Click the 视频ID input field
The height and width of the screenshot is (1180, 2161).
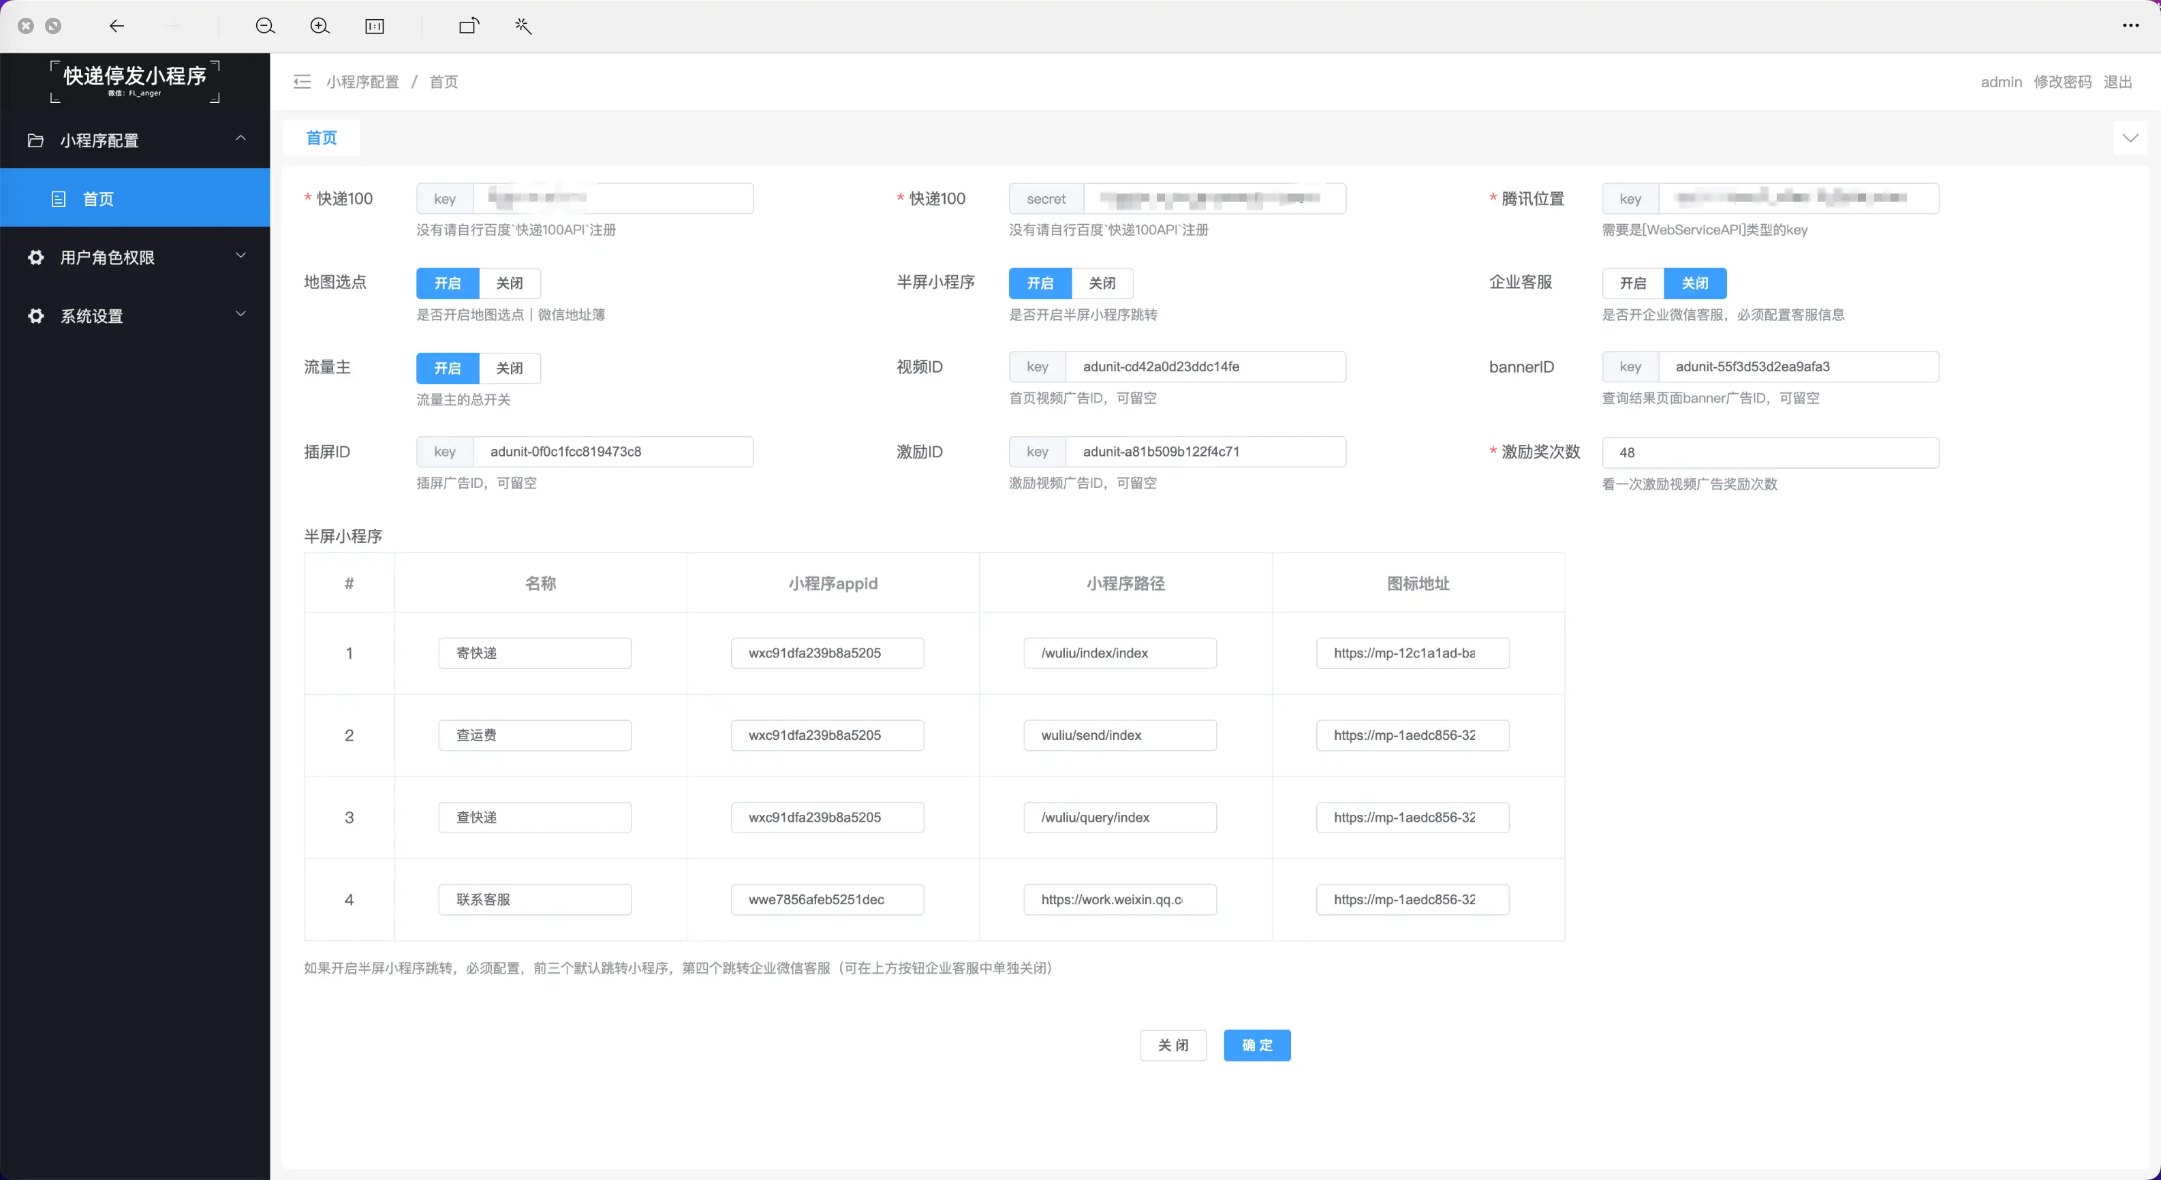(1205, 367)
